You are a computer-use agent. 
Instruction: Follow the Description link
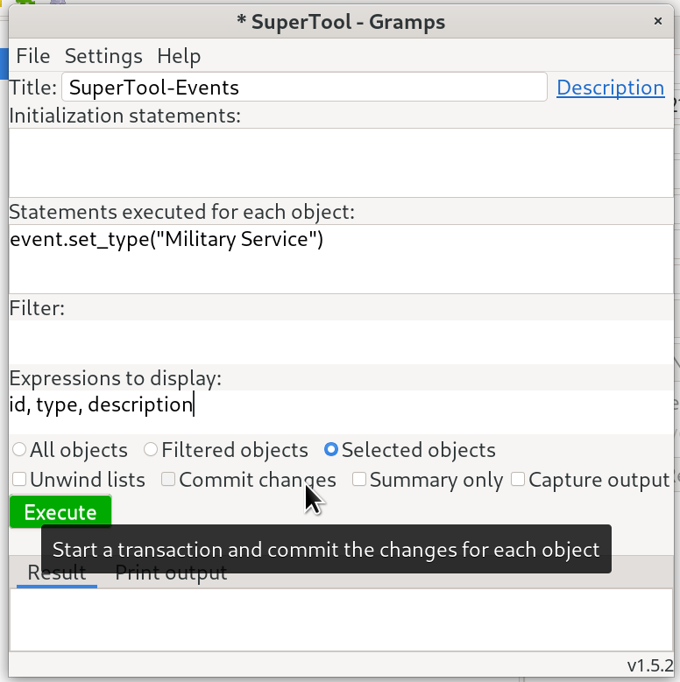click(x=610, y=88)
